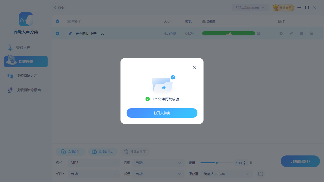Image resolution: width=324 pixels, height=182 pixels.
Task: Click the folder browse icon beside 保存至
Action: click(260, 174)
